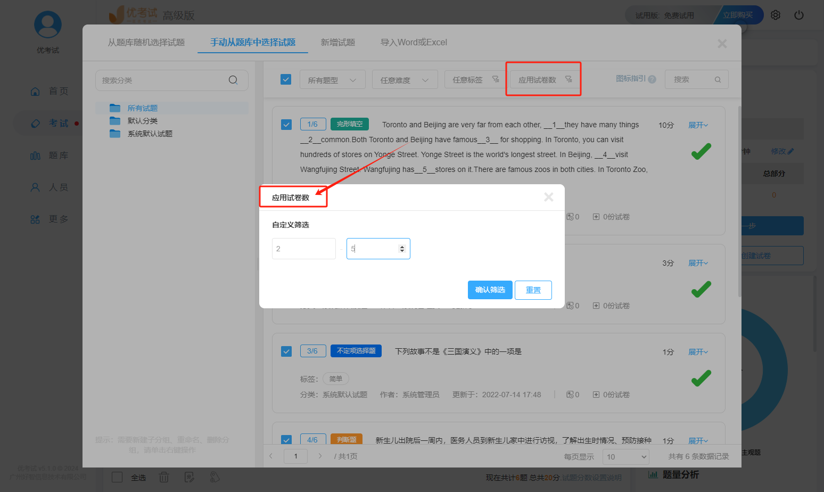This screenshot has height=492, width=824.
Task: Click the minimum value field showing 2
Action: pyautogui.click(x=304, y=249)
